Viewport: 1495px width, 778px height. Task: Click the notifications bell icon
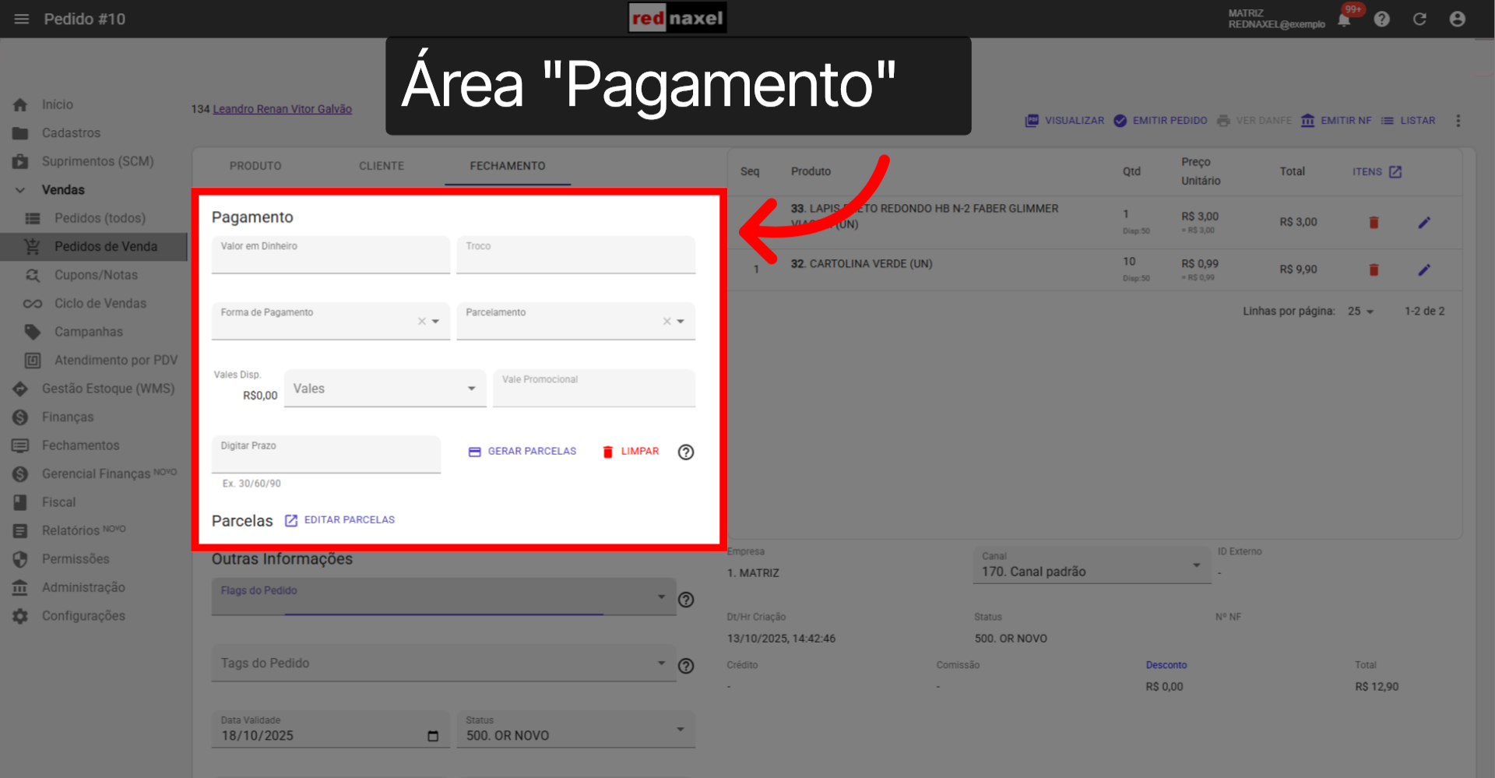tap(1342, 19)
